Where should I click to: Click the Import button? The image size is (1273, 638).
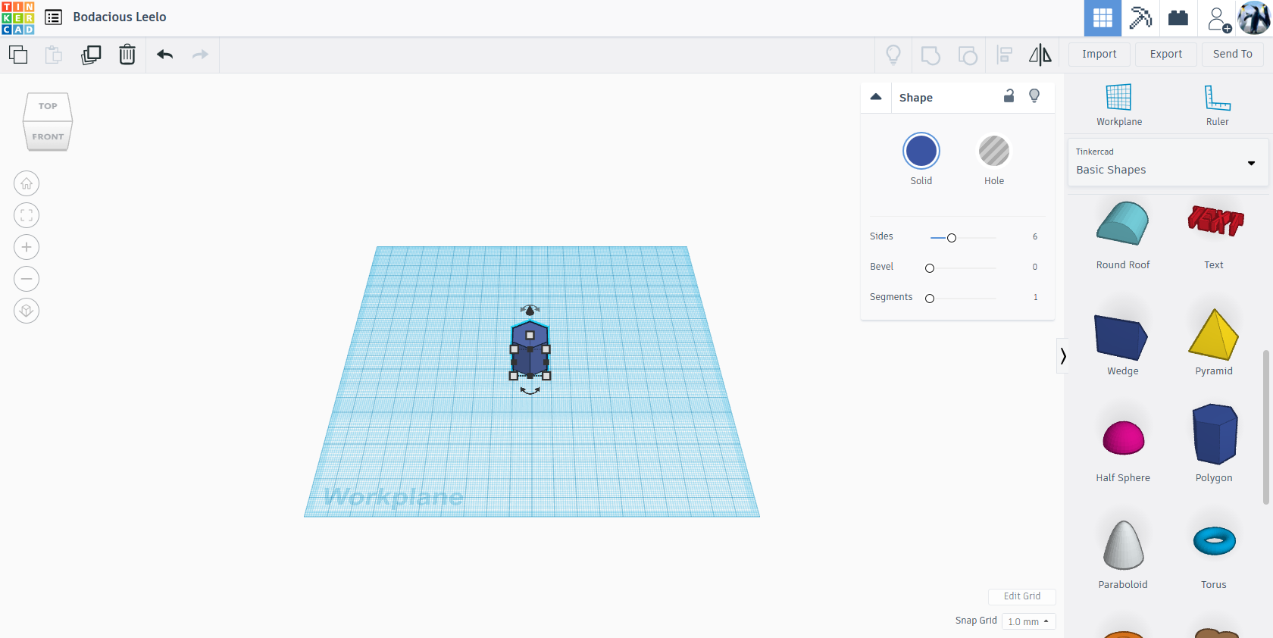pyautogui.click(x=1099, y=55)
